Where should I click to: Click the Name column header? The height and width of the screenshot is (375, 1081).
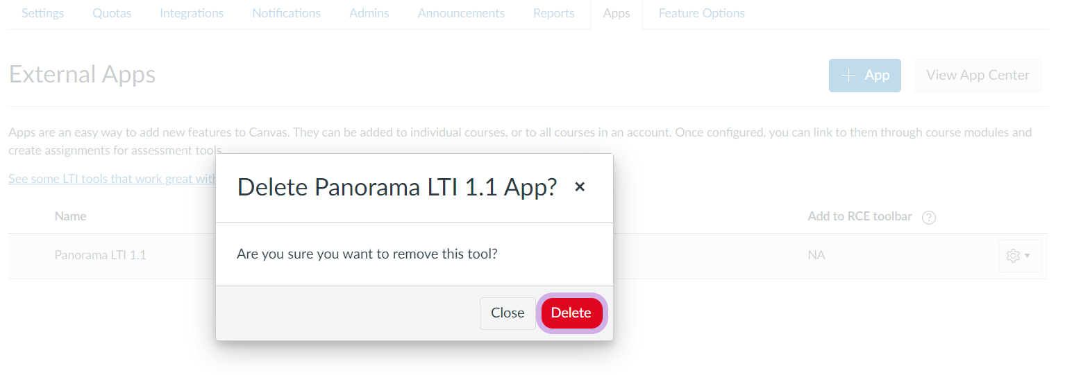click(70, 216)
